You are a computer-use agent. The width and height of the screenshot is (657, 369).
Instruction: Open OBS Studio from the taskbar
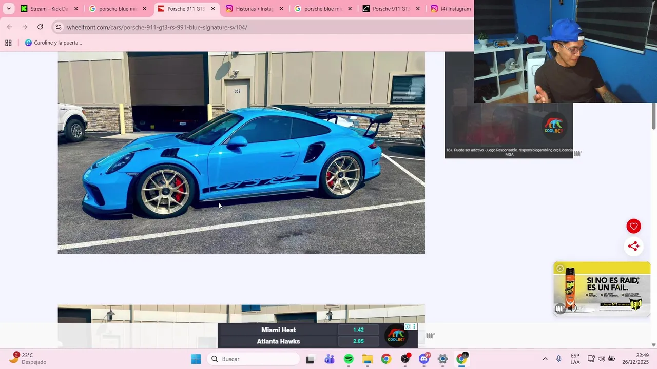pos(405,359)
